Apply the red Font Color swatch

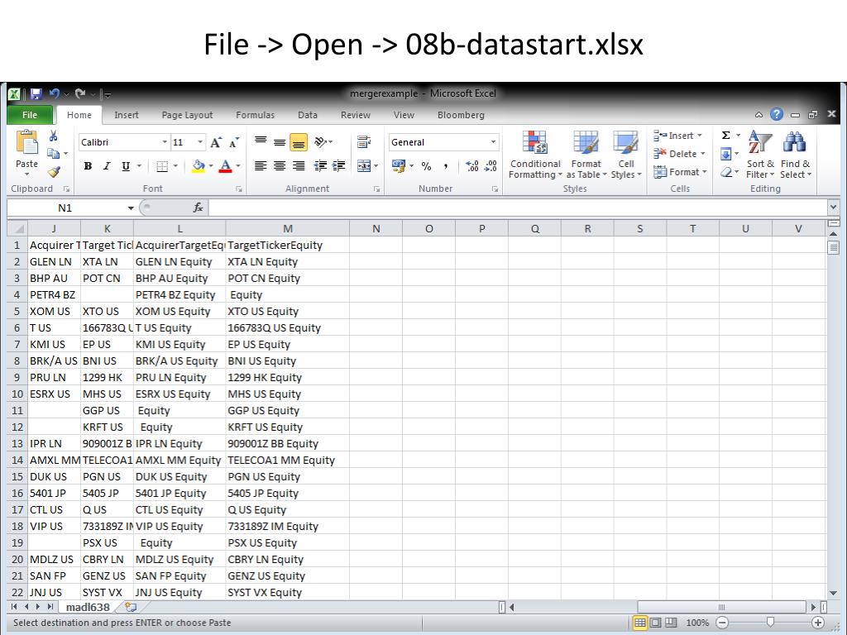(225, 166)
